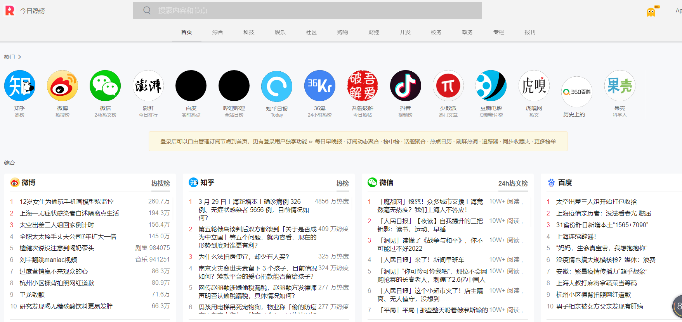
Task: Switch to the 社区 tab
Action: click(x=311, y=32)
